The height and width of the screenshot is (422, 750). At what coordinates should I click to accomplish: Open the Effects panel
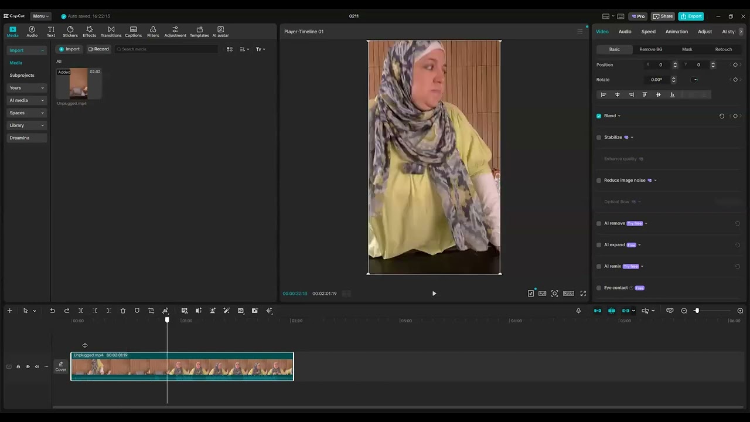89,32
